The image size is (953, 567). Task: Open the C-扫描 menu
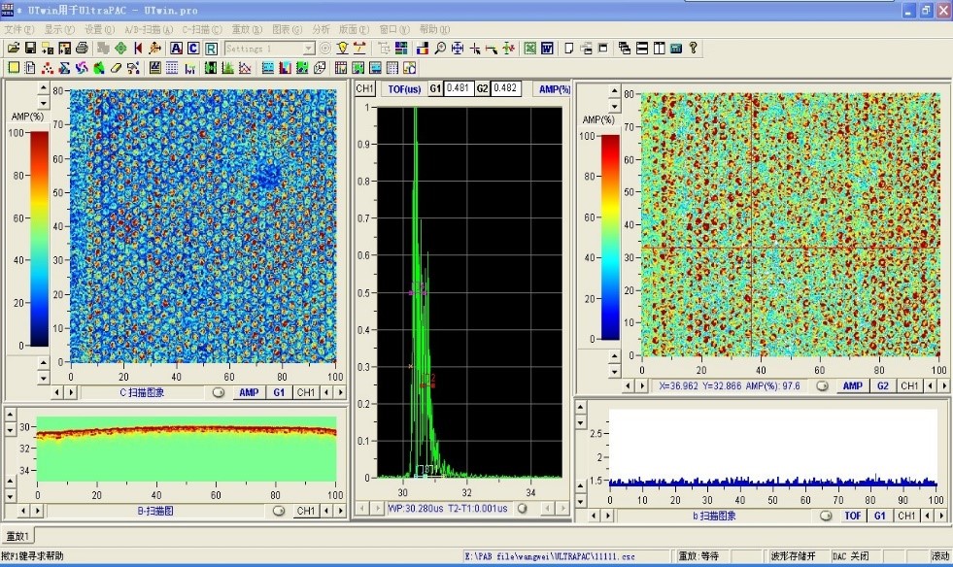pyautogui.click(x=202, y=29)
